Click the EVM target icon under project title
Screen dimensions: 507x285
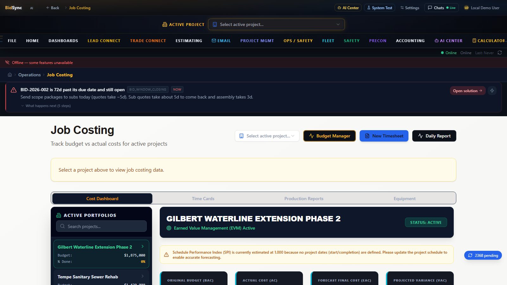point(169,228)
